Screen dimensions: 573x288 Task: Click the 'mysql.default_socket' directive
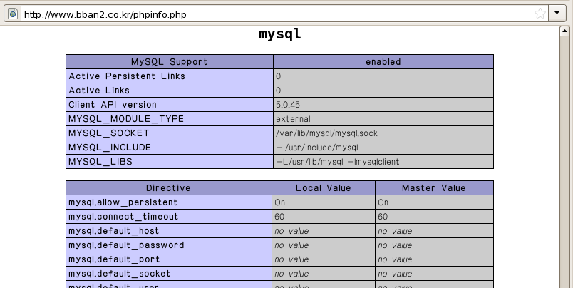click(120, 274)
